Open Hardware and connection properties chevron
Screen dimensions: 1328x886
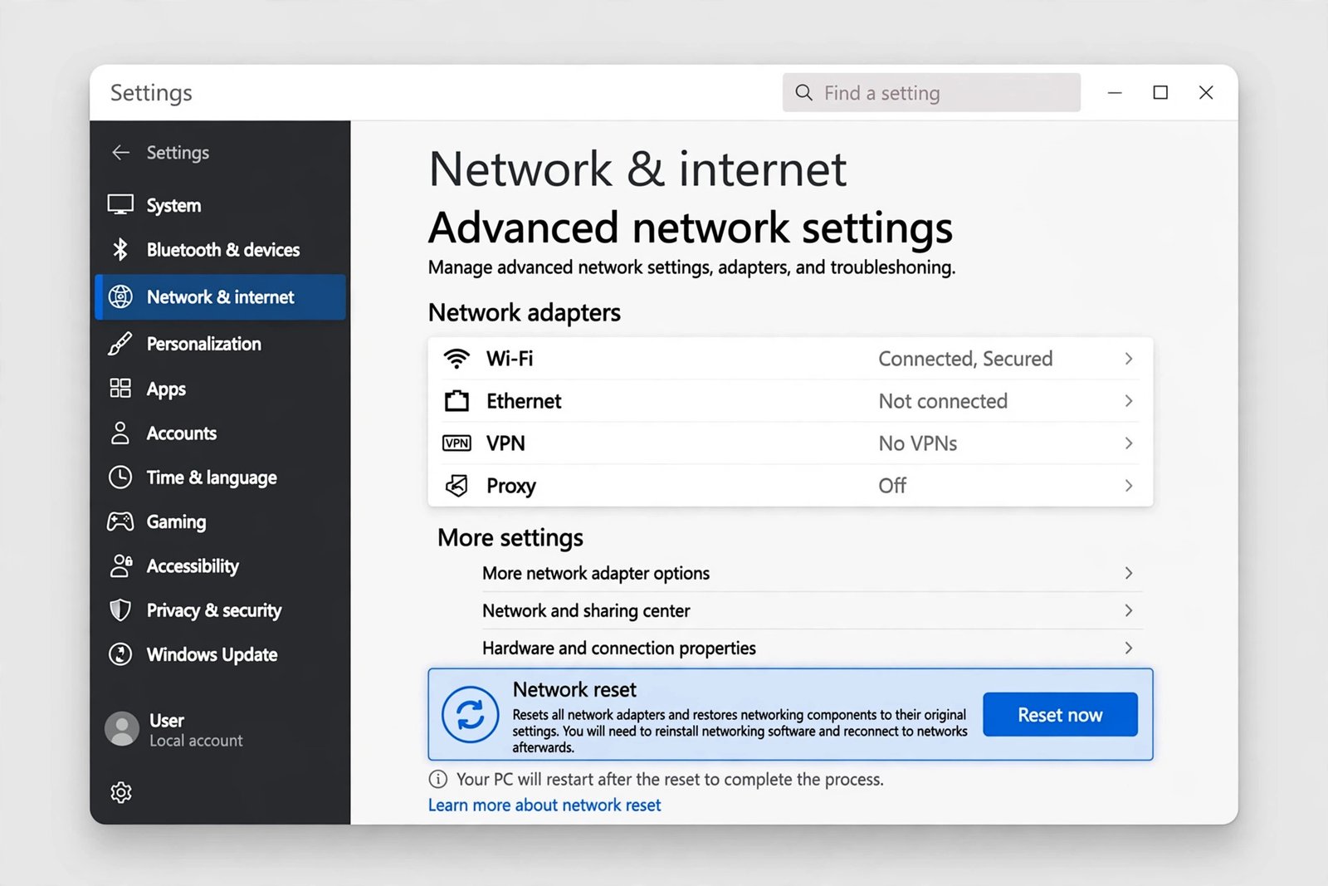(1129, 648)
